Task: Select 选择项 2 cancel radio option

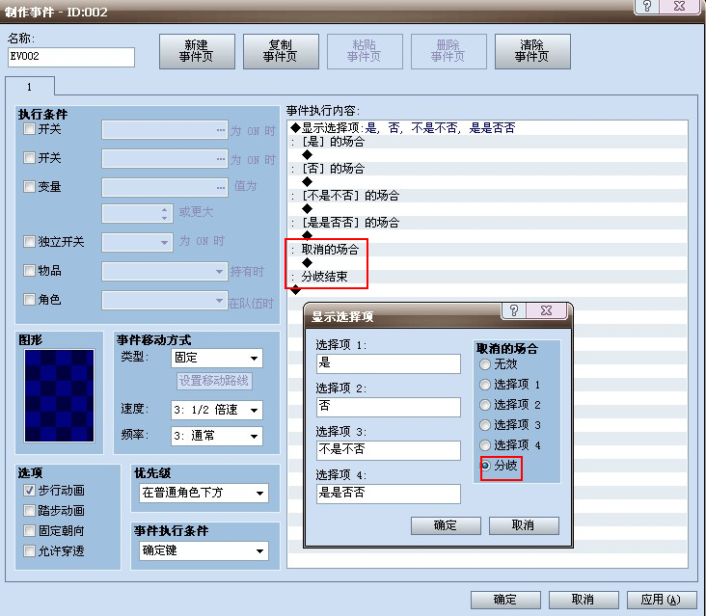Action: coord(485,405)
